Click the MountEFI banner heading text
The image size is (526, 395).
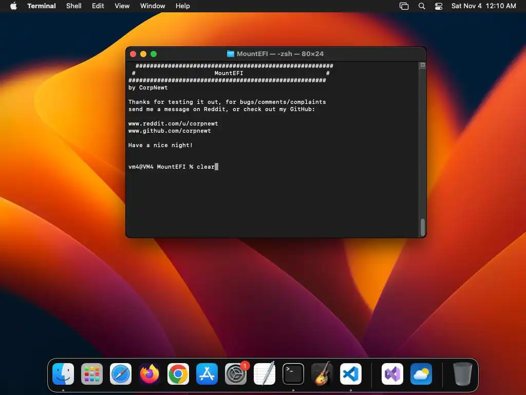coord(229,73)
